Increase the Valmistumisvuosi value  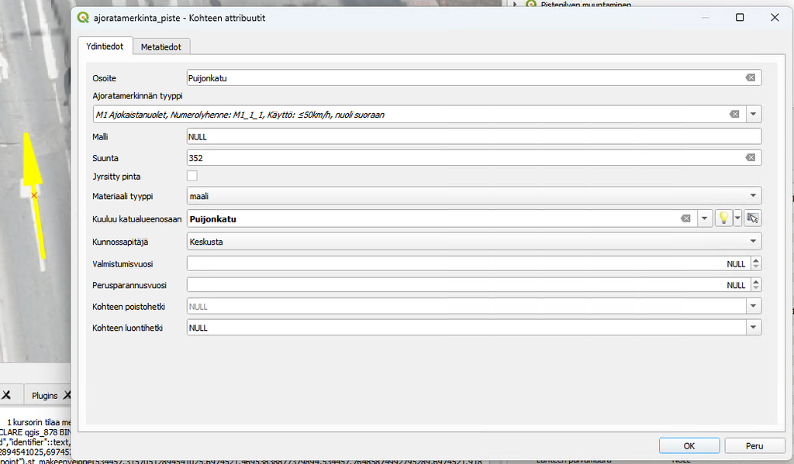(756, 260)
